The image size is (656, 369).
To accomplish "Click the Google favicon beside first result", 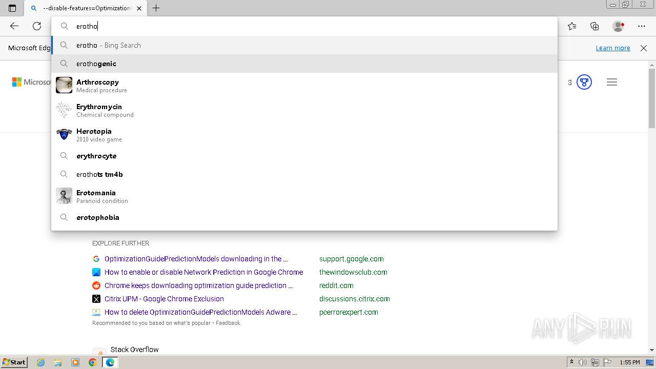I will [96, 259].
